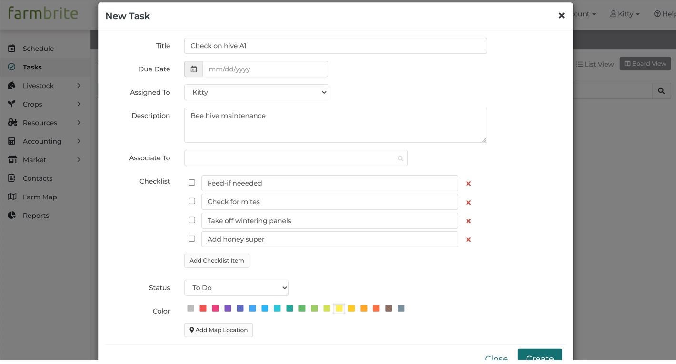The width and height of the screenshot is (676, 364).
Task: Click the Add Checklist Item button
Action: 217,261
